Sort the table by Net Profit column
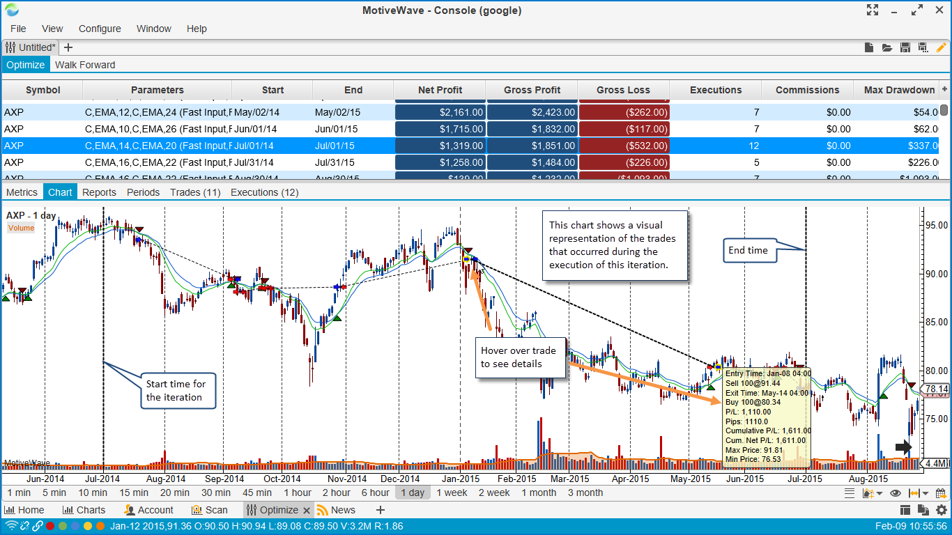 tap(440, 90)
